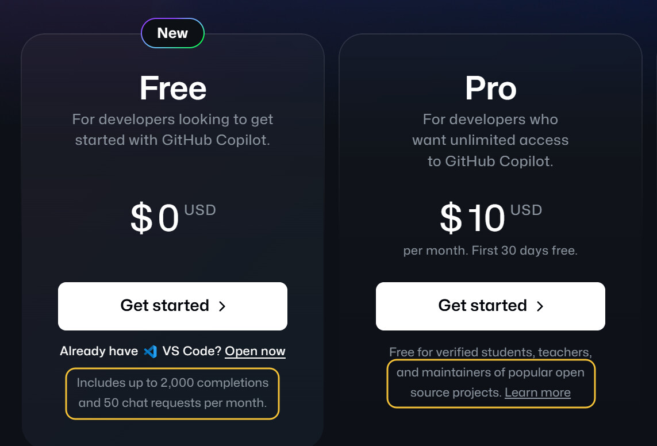Click the USD label beside $10
The image size is (657, 446).
pyautogui.click(x=527, y=210)
